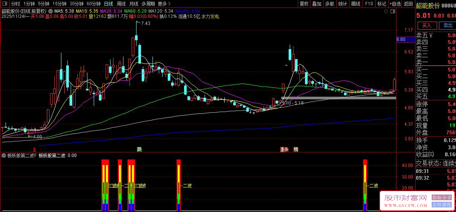Open the 统计 statistics tool
Image resolution: width=456 pixels, height=212 pixels.
click(x=342, y=4)
